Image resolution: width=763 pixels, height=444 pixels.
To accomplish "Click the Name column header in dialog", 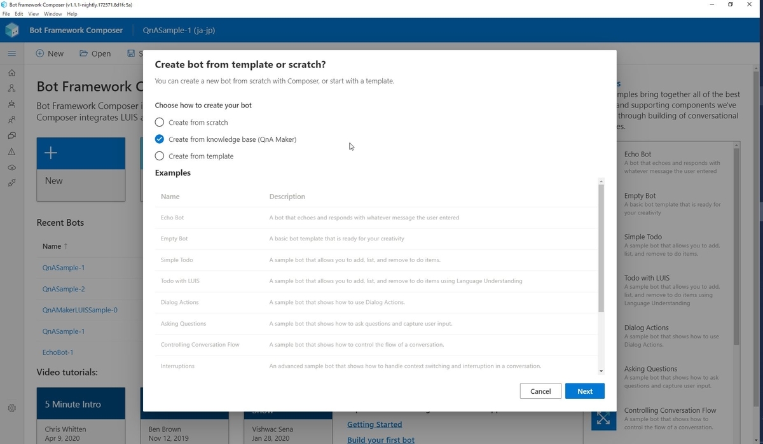I will (170, 197).
